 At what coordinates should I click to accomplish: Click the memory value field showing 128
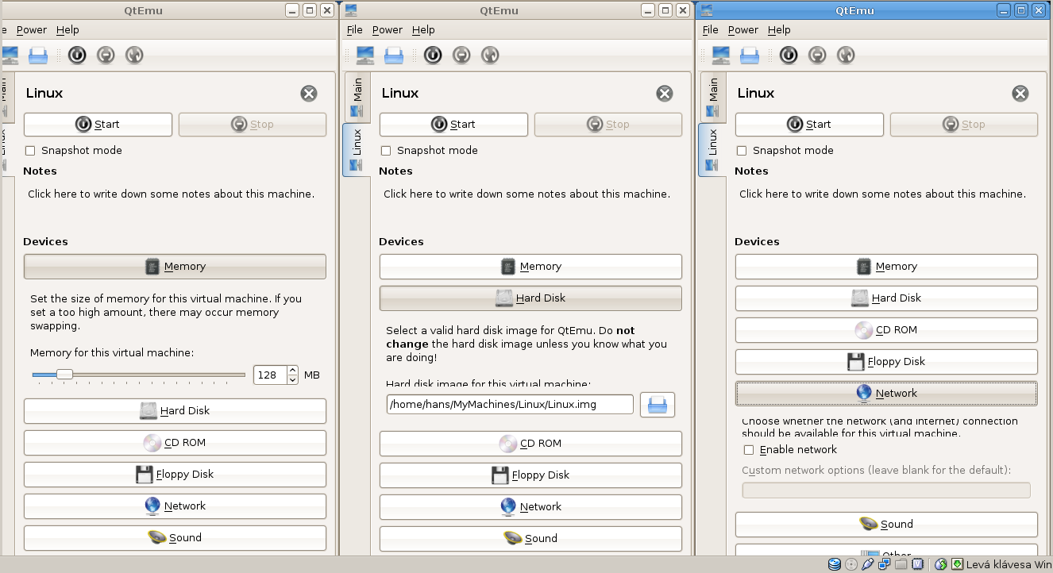pos(270,375)
